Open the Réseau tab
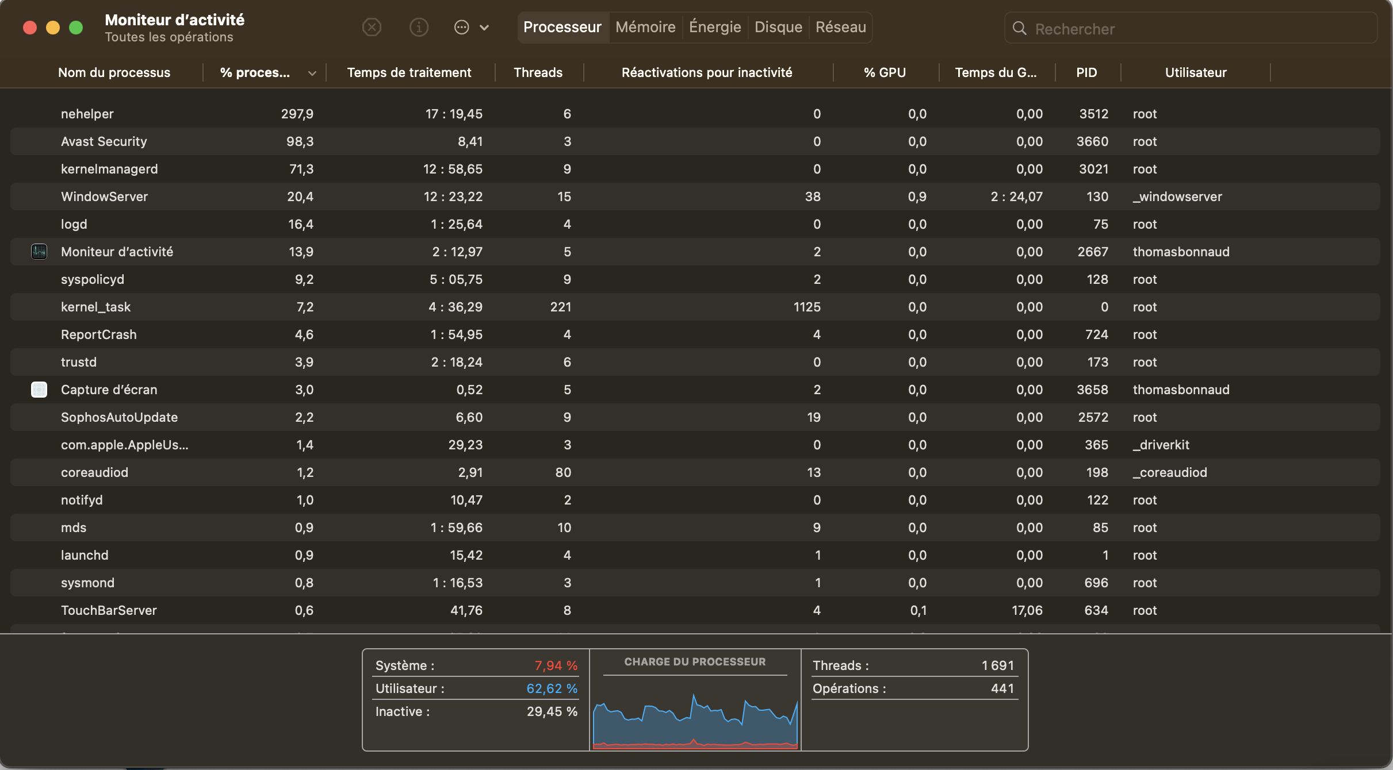The width and height of the screenshot is (1393, 770). pyautogui.click(x=840, y=27)
